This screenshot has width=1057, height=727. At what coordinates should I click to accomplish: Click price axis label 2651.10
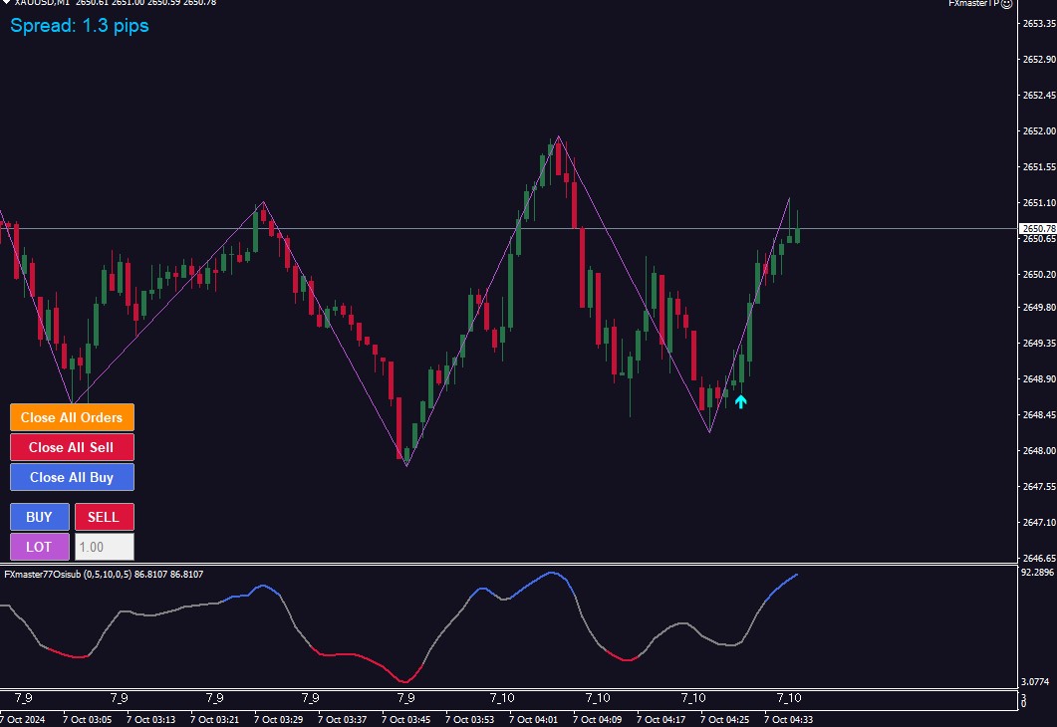coord(1039,202)
